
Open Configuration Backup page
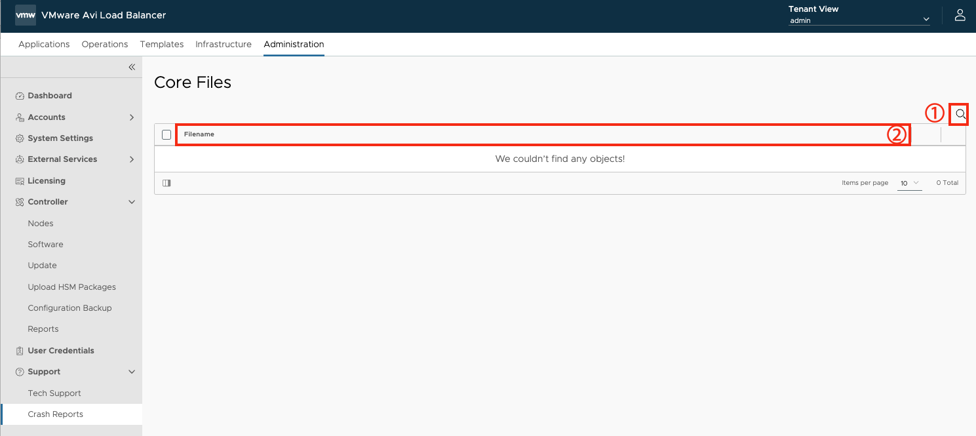pos(69,308)
